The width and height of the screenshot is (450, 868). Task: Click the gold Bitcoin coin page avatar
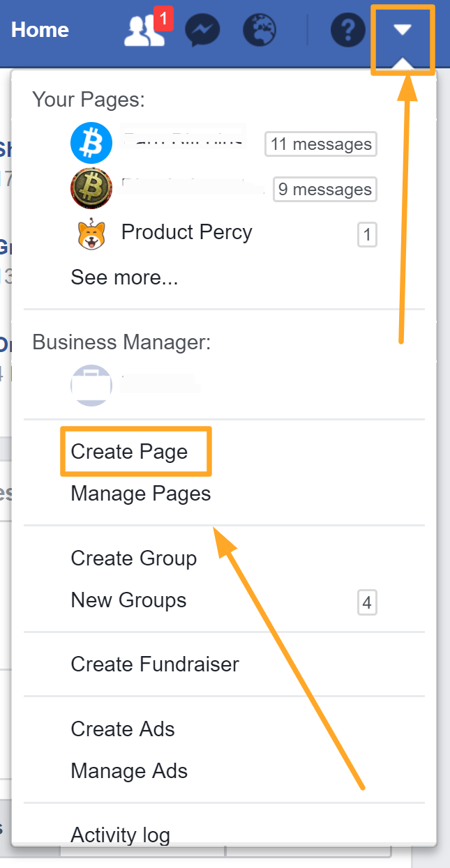tap(91, 188)
